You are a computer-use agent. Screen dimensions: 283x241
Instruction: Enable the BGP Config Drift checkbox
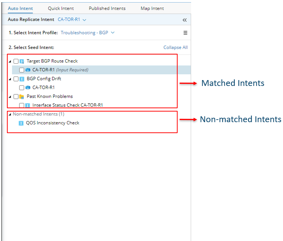coord(16,79)
